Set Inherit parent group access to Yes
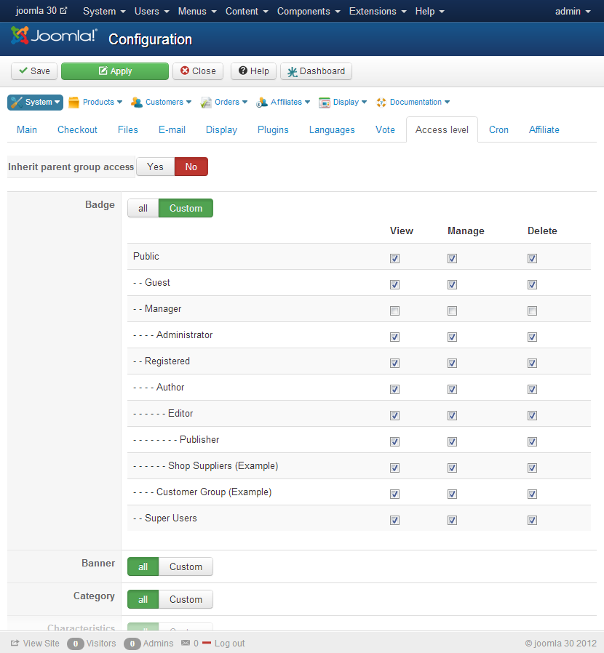 pos(155,167)
